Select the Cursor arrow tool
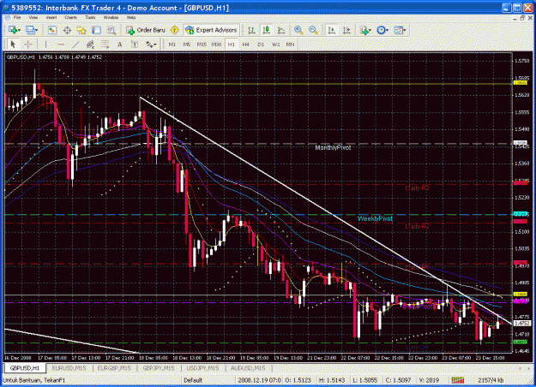The height and width of the screenshot is (387, 536). (x=13, y=44)
